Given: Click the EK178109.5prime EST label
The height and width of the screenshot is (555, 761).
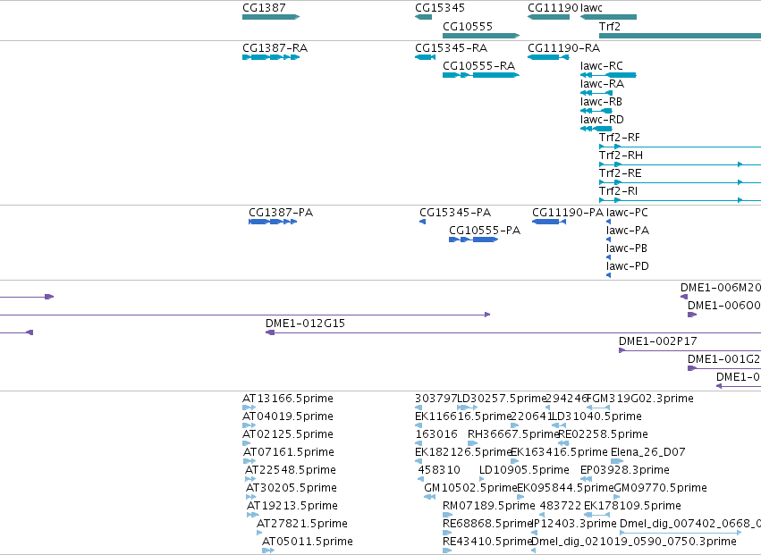Looking at the screenshot, I should tap(632, 507).
